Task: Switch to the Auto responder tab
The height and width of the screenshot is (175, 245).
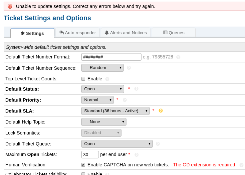Action: (x=78, y=33)
